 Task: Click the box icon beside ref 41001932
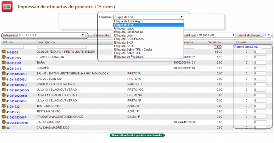click(x=4, y=106)
